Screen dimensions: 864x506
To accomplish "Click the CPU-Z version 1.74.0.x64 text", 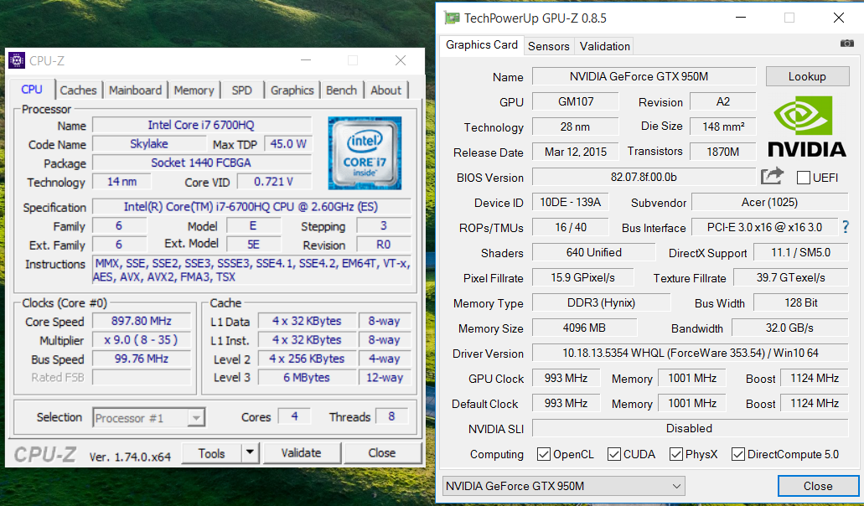I will (x=130, y=457).
